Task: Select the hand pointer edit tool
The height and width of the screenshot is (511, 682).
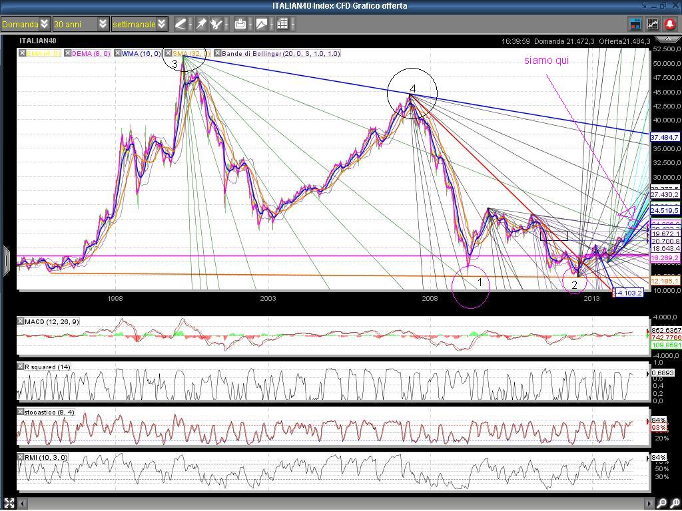Action: (x=216, y=25)
